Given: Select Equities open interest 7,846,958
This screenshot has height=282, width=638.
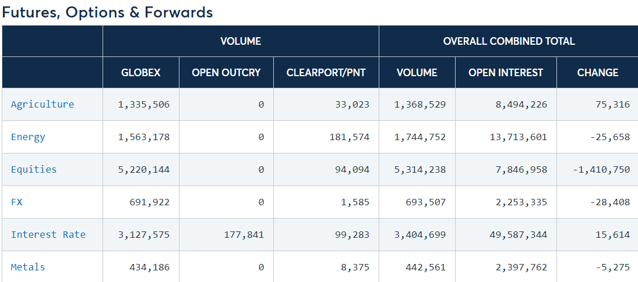Looking at the screenshot, I should coord(521,170).
